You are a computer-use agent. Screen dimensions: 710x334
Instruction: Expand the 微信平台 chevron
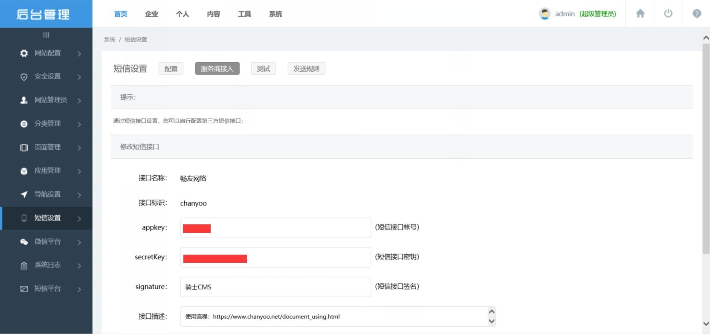(79, 242)
